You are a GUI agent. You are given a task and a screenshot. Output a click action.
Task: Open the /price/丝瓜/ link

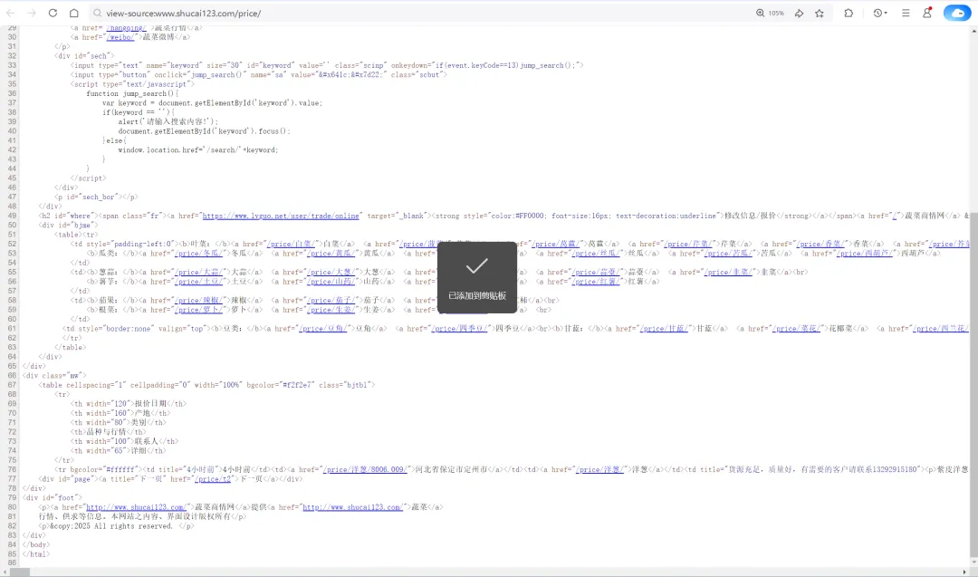(x=596, y=254)
